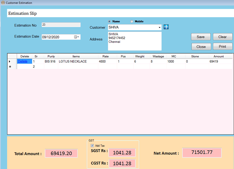
Task: Click the Items column header
Action: [78, 56]
